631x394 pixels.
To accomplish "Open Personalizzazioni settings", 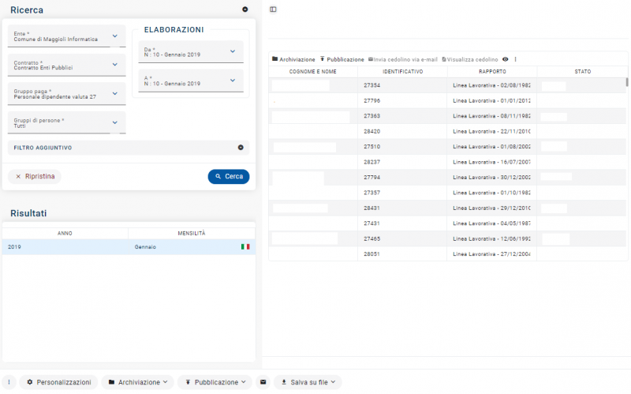I will (x=58, y=382).
